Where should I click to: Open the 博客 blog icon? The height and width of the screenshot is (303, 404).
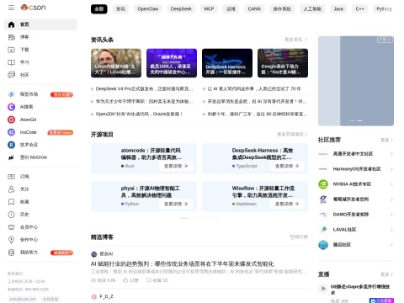pyautogui.click(x=11, y=37)
